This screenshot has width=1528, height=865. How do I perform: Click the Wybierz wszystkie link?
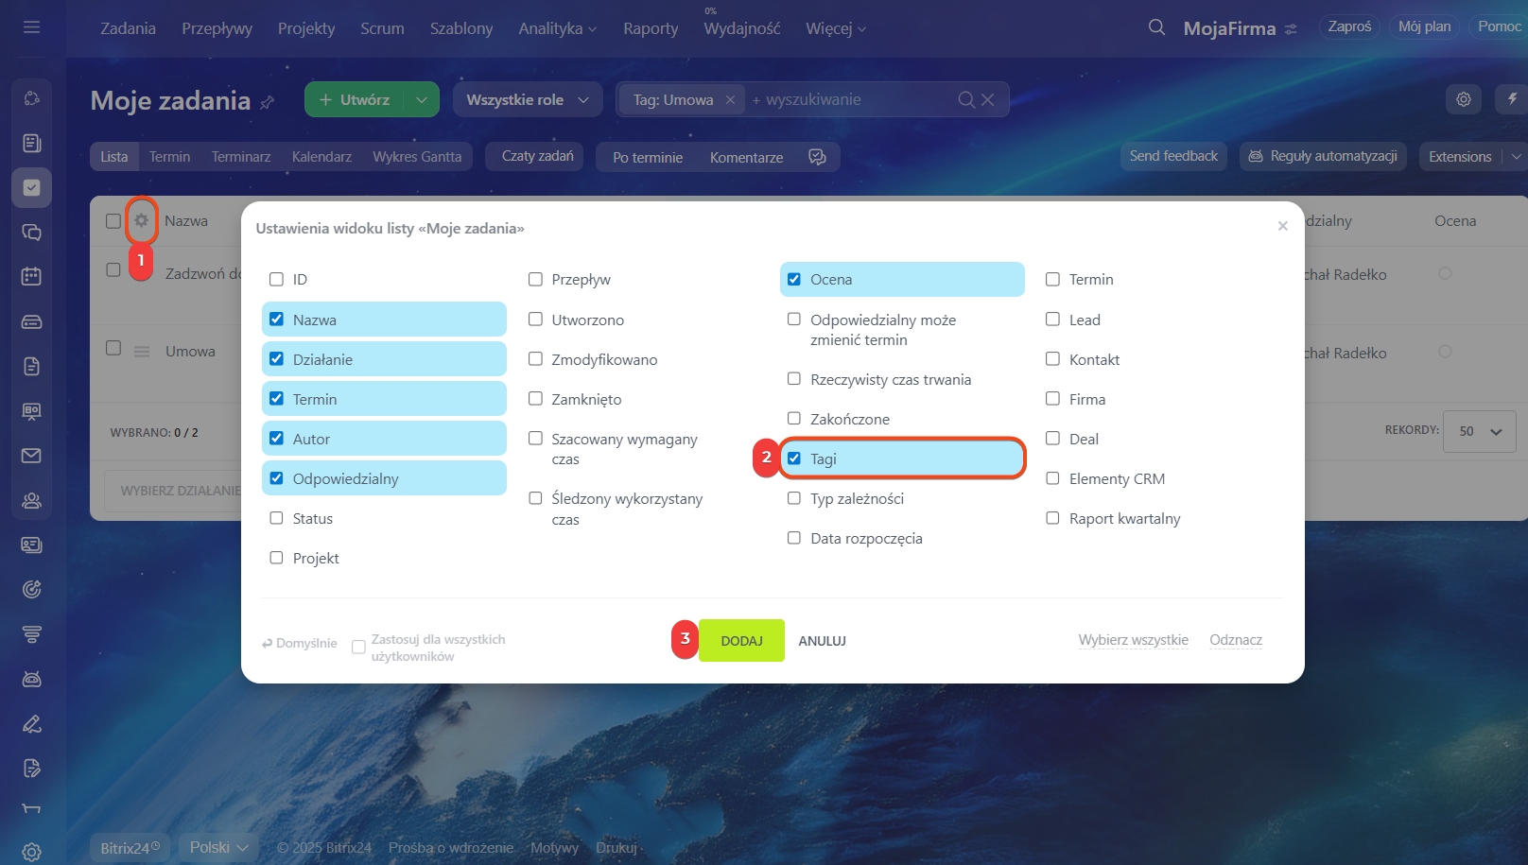pyautogui.click(x=1133, y=640)
